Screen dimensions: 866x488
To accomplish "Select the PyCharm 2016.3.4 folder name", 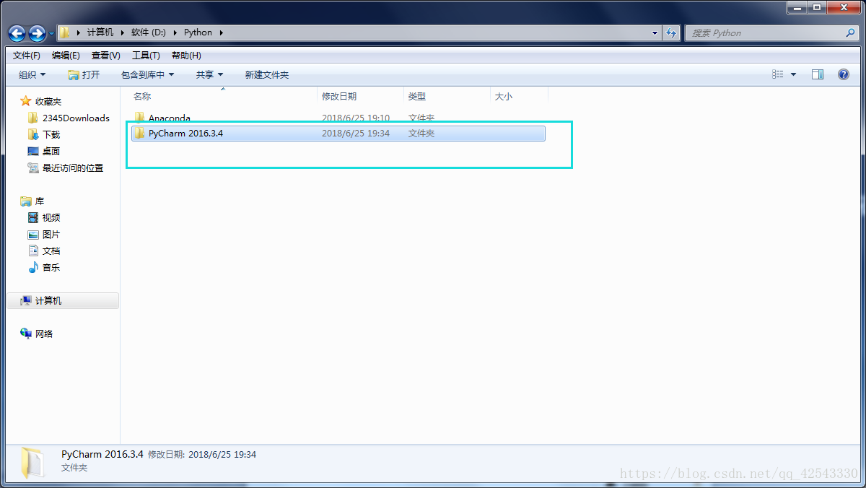I will (x=185, y=133).
